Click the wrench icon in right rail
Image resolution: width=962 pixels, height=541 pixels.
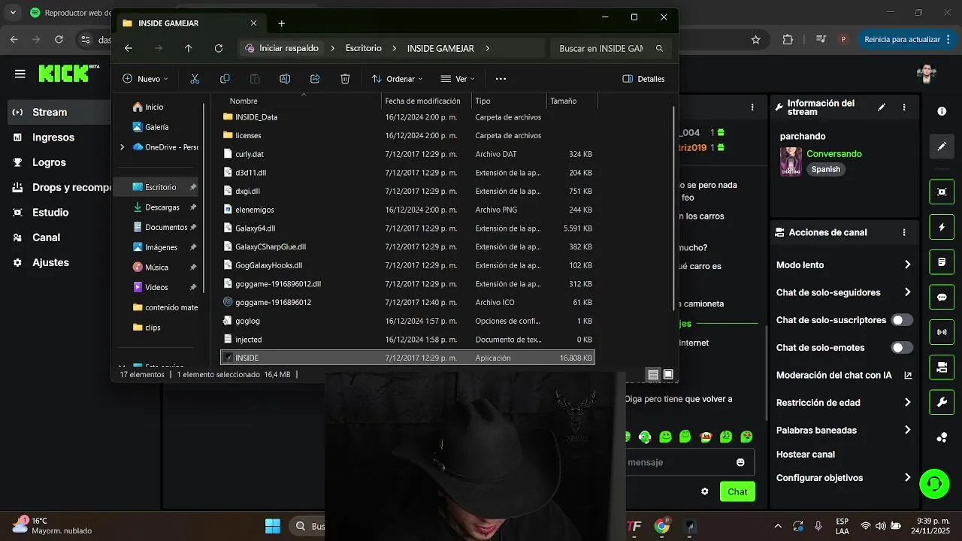(x=942, y=402)
